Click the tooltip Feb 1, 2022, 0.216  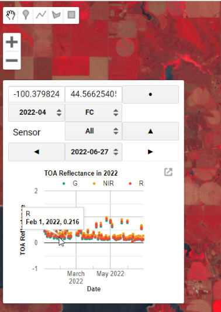[53, 222]
